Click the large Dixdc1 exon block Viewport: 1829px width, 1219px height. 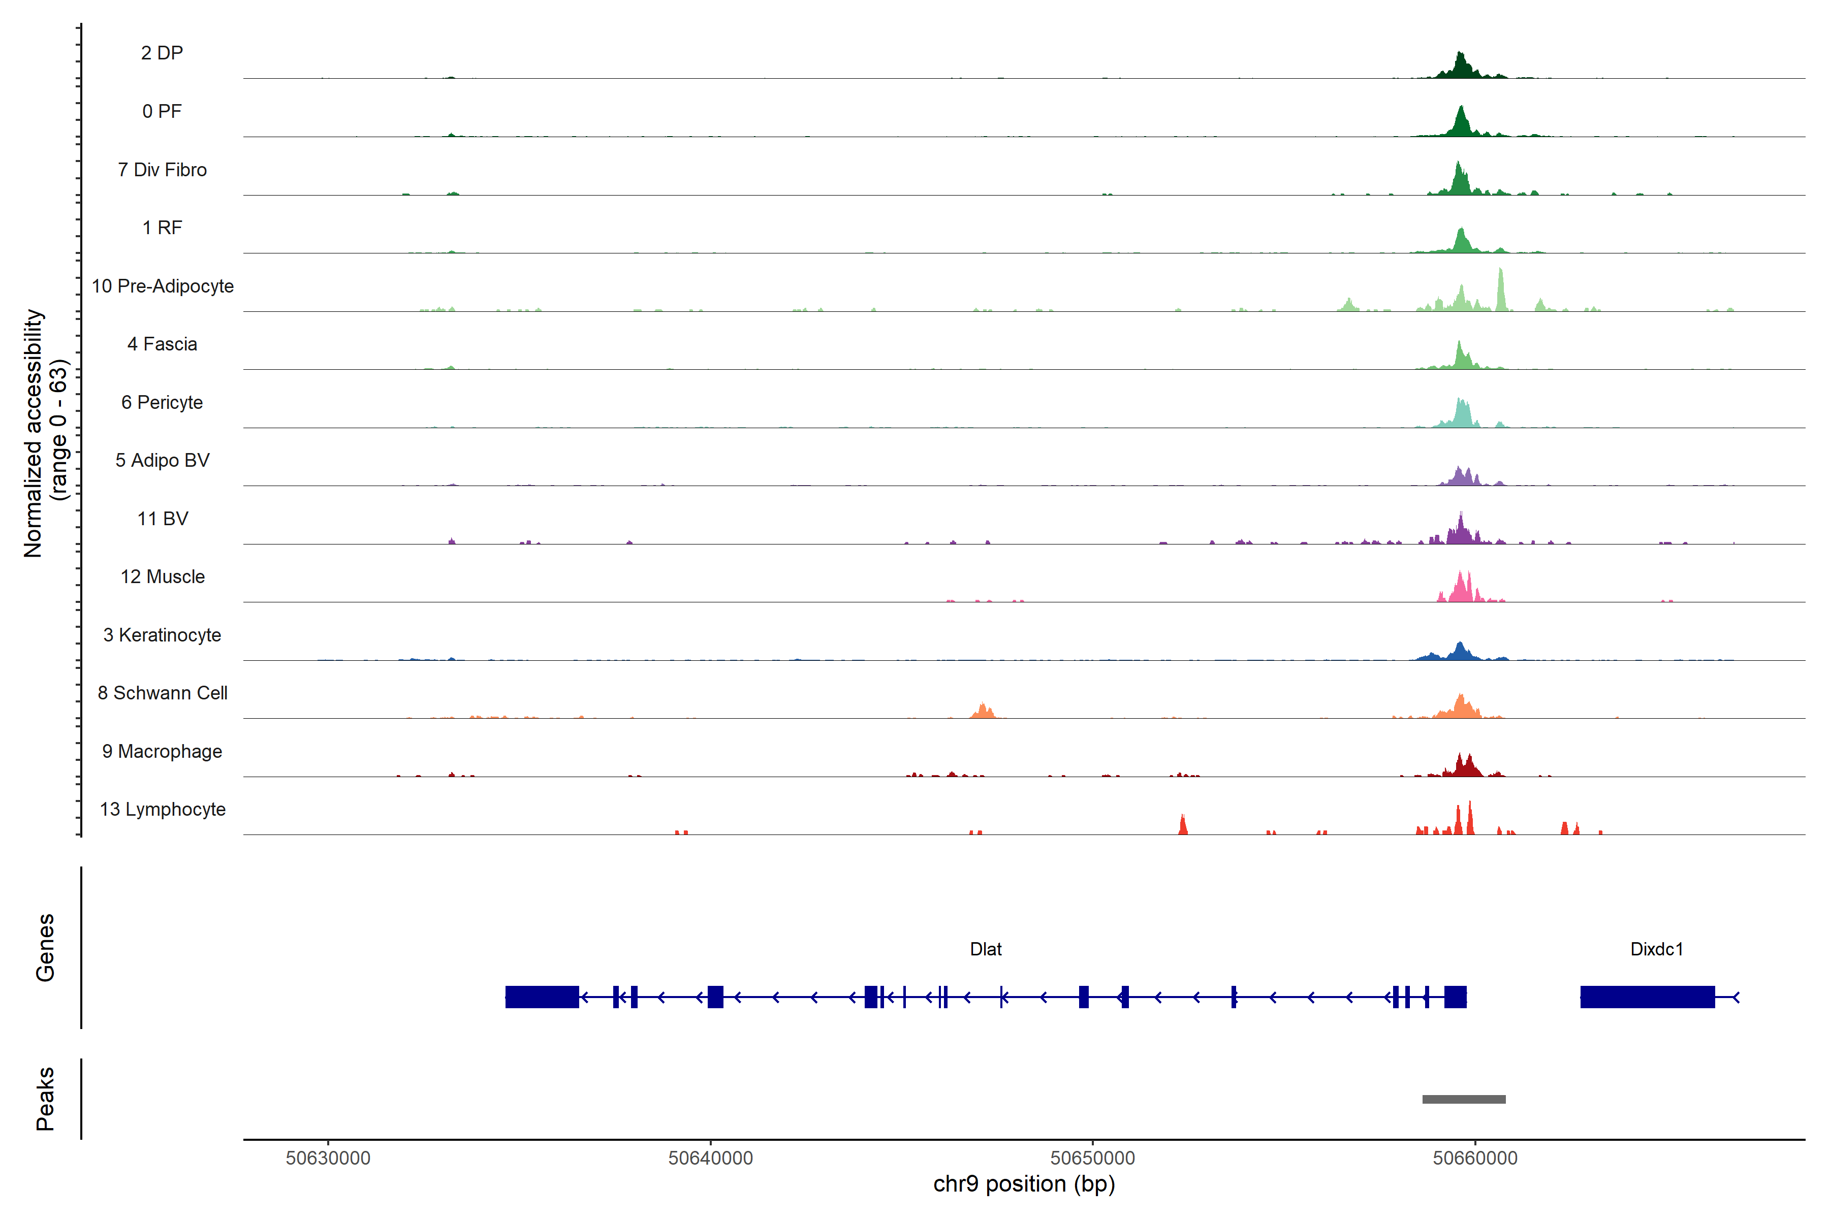tap(1647, 997)
